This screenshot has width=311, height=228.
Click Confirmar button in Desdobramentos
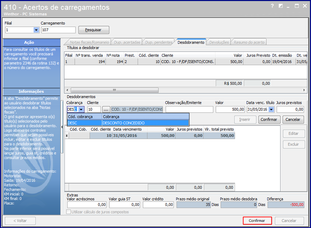[x=269, y=119]
